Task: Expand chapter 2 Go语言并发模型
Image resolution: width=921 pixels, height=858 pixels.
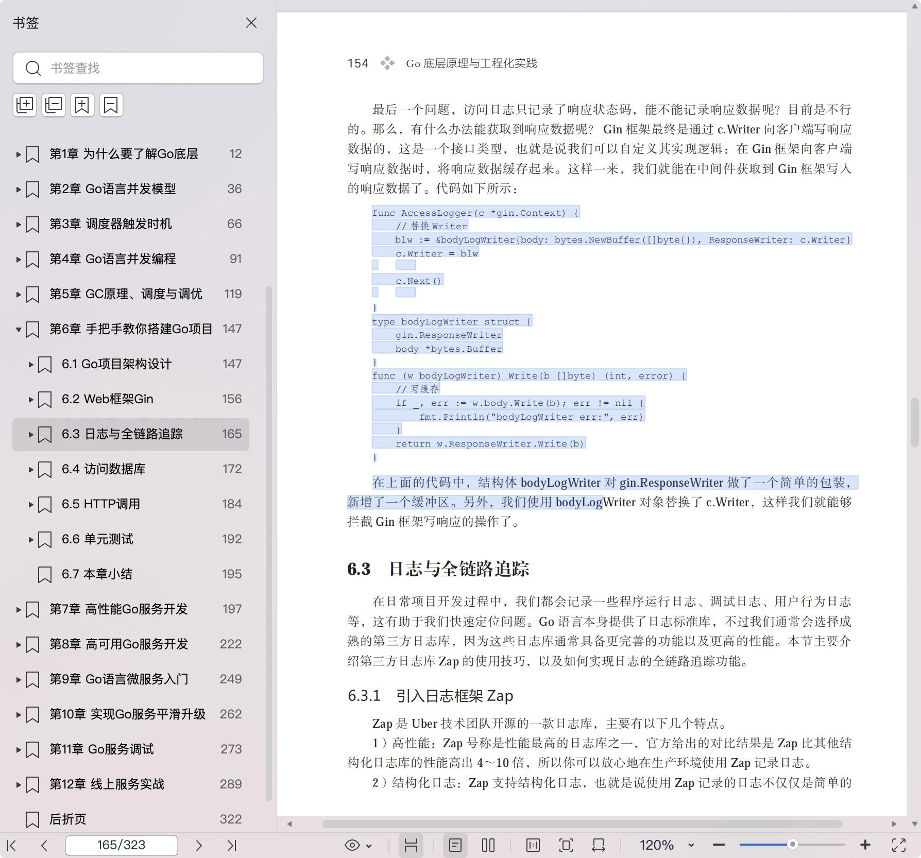Action: tap(19, 189)
